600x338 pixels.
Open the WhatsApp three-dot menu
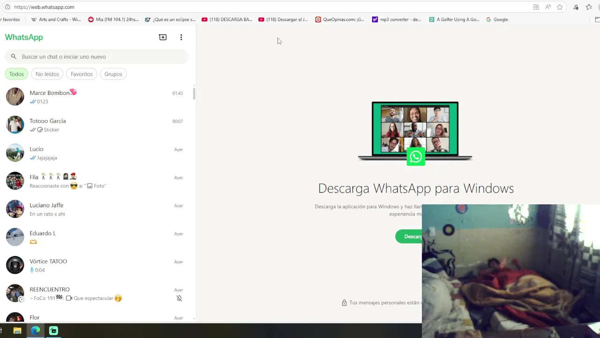coord(181,37)
